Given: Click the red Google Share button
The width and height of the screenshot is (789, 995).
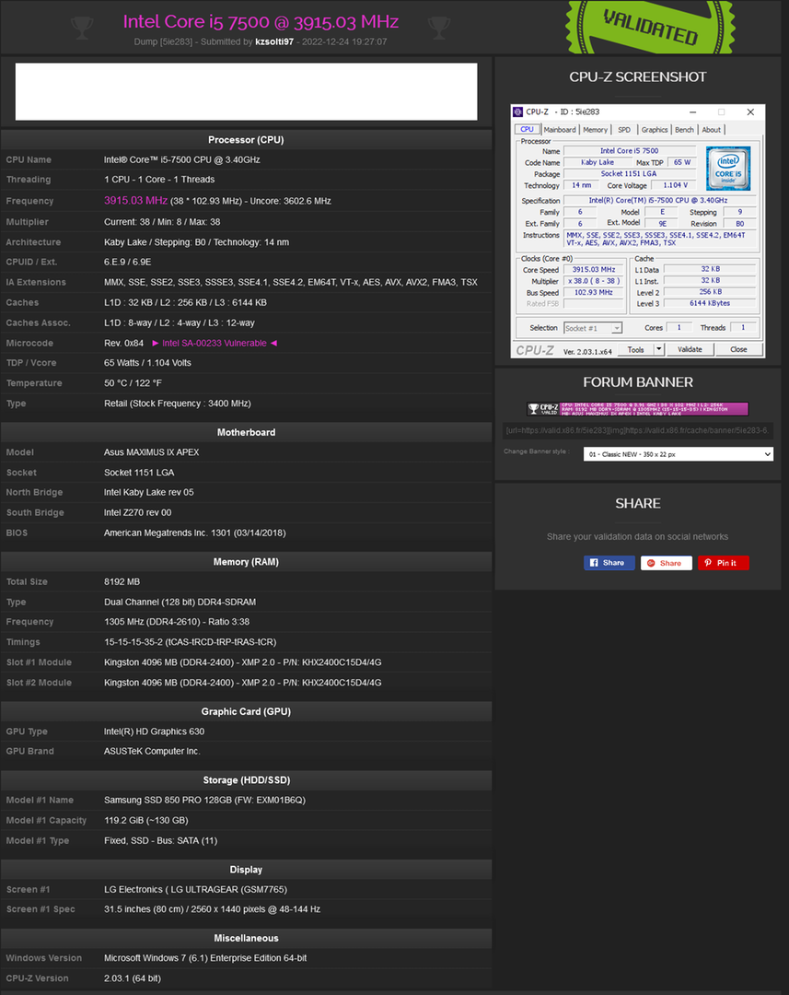Looking at the screenshot, I should [x=666, y=563].
